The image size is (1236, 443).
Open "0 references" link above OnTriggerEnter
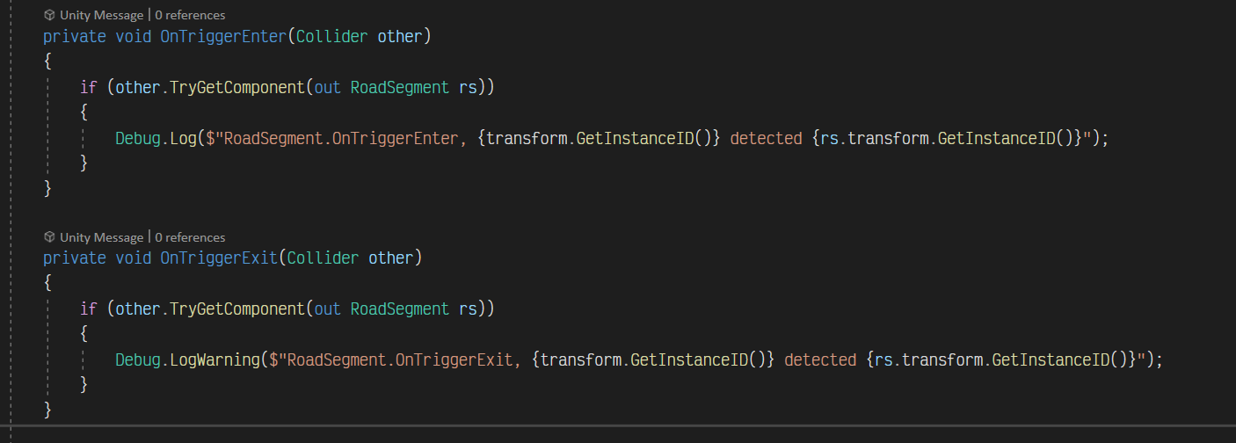[190, 15]
